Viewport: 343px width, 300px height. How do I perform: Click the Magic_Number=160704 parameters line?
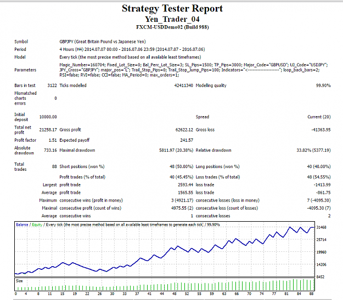(194, 65)
